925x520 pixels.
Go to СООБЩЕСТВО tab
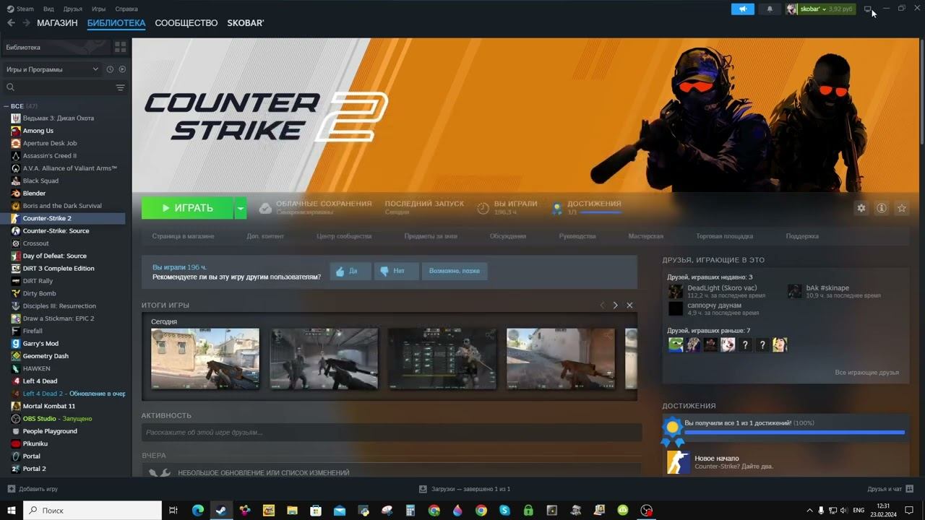[x=186, y=23]
